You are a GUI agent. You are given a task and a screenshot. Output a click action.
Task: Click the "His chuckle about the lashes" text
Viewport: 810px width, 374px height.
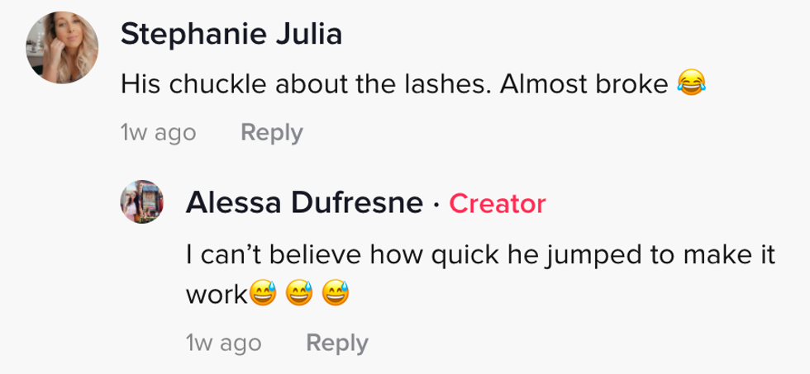point(306,83)
